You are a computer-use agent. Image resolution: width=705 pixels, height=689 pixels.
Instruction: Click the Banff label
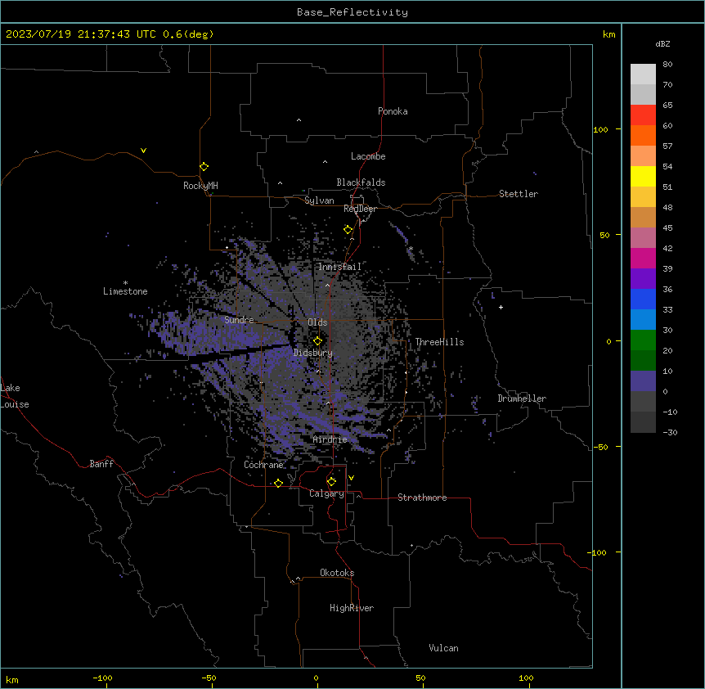pyautogui.click(x=101, y=464)
